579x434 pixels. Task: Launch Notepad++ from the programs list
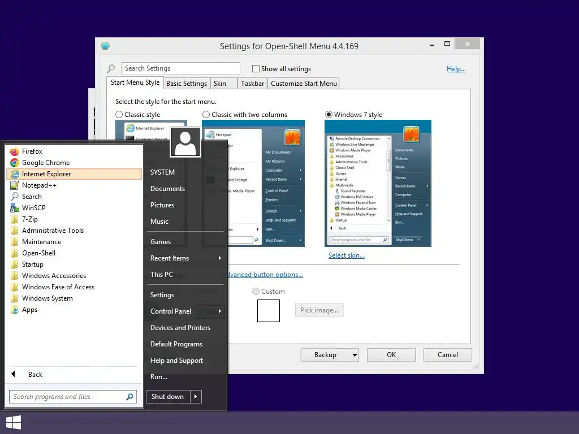pos(74,185)
